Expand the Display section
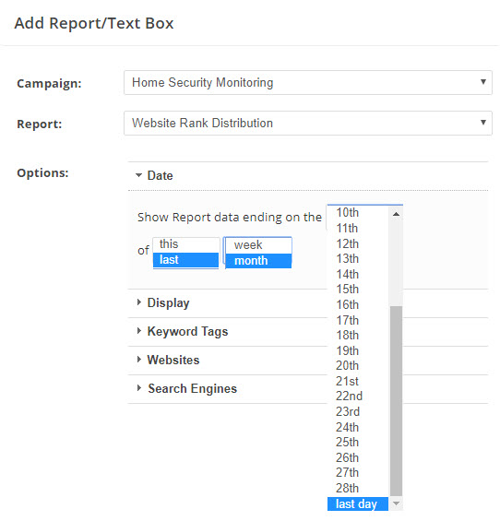The width and height of the screenshot is (500, 521). click(163, 302)
